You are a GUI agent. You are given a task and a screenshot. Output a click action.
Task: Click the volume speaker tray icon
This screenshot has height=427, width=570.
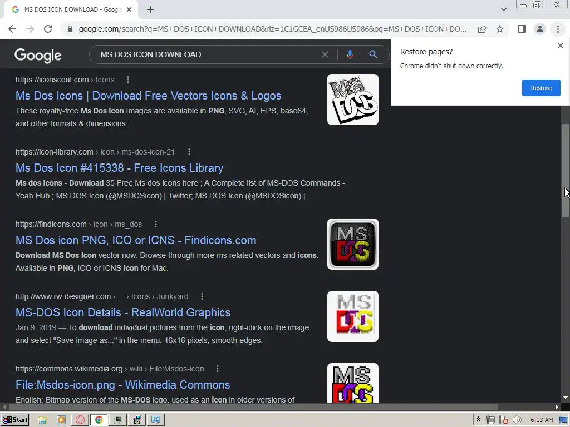click(x=517, y=420)
